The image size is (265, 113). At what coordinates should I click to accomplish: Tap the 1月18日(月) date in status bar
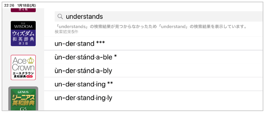click(x=26, y=5)
